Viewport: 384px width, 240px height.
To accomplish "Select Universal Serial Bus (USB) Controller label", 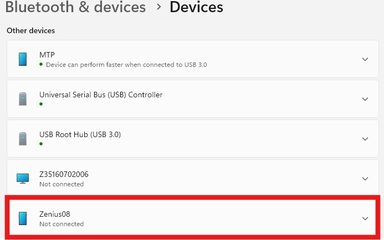I will pos(101,95).
